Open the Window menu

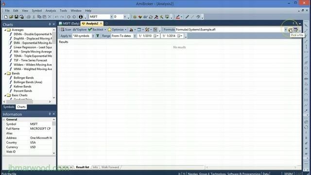click(x=76, y=11)
